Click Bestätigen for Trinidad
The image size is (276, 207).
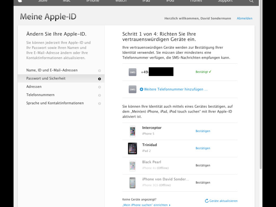(203, 148)
